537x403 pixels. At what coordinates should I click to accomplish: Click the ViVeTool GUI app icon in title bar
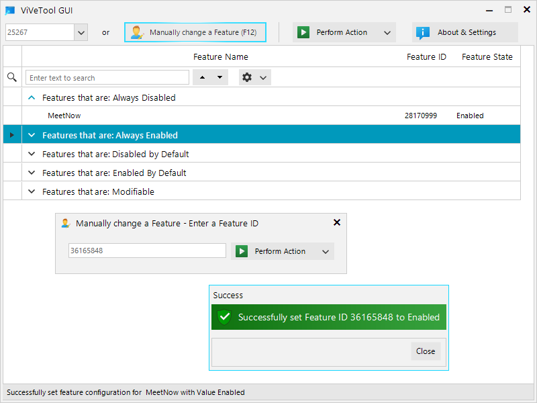point(10,10)
